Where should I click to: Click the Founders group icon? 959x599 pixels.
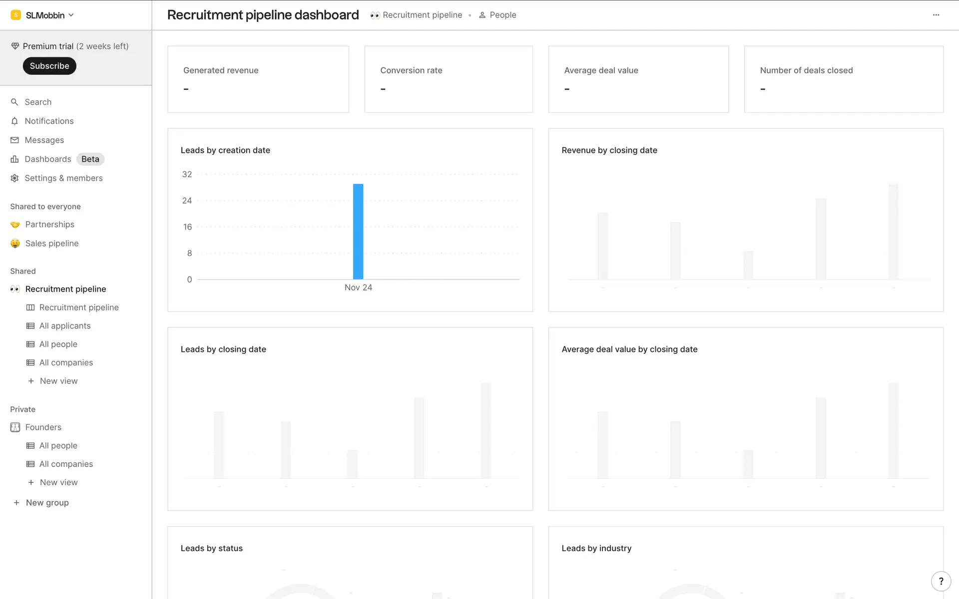(15, 427)
